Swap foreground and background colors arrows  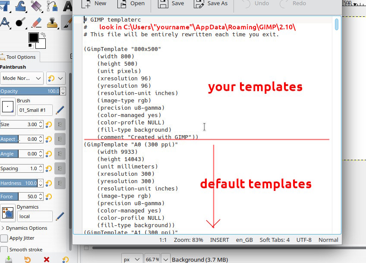(x=43, y=35)
